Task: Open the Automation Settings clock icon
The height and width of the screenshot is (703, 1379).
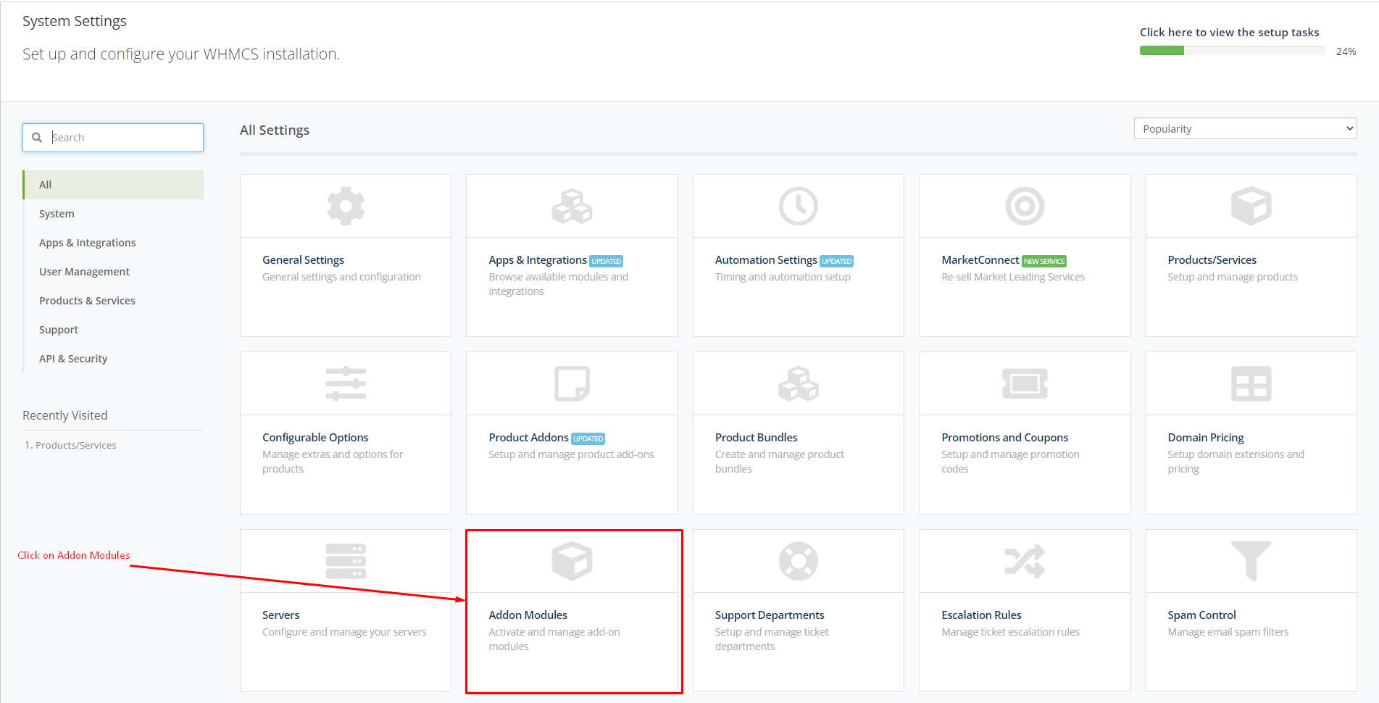Action: pyautogui.click(x=798, y=206)
